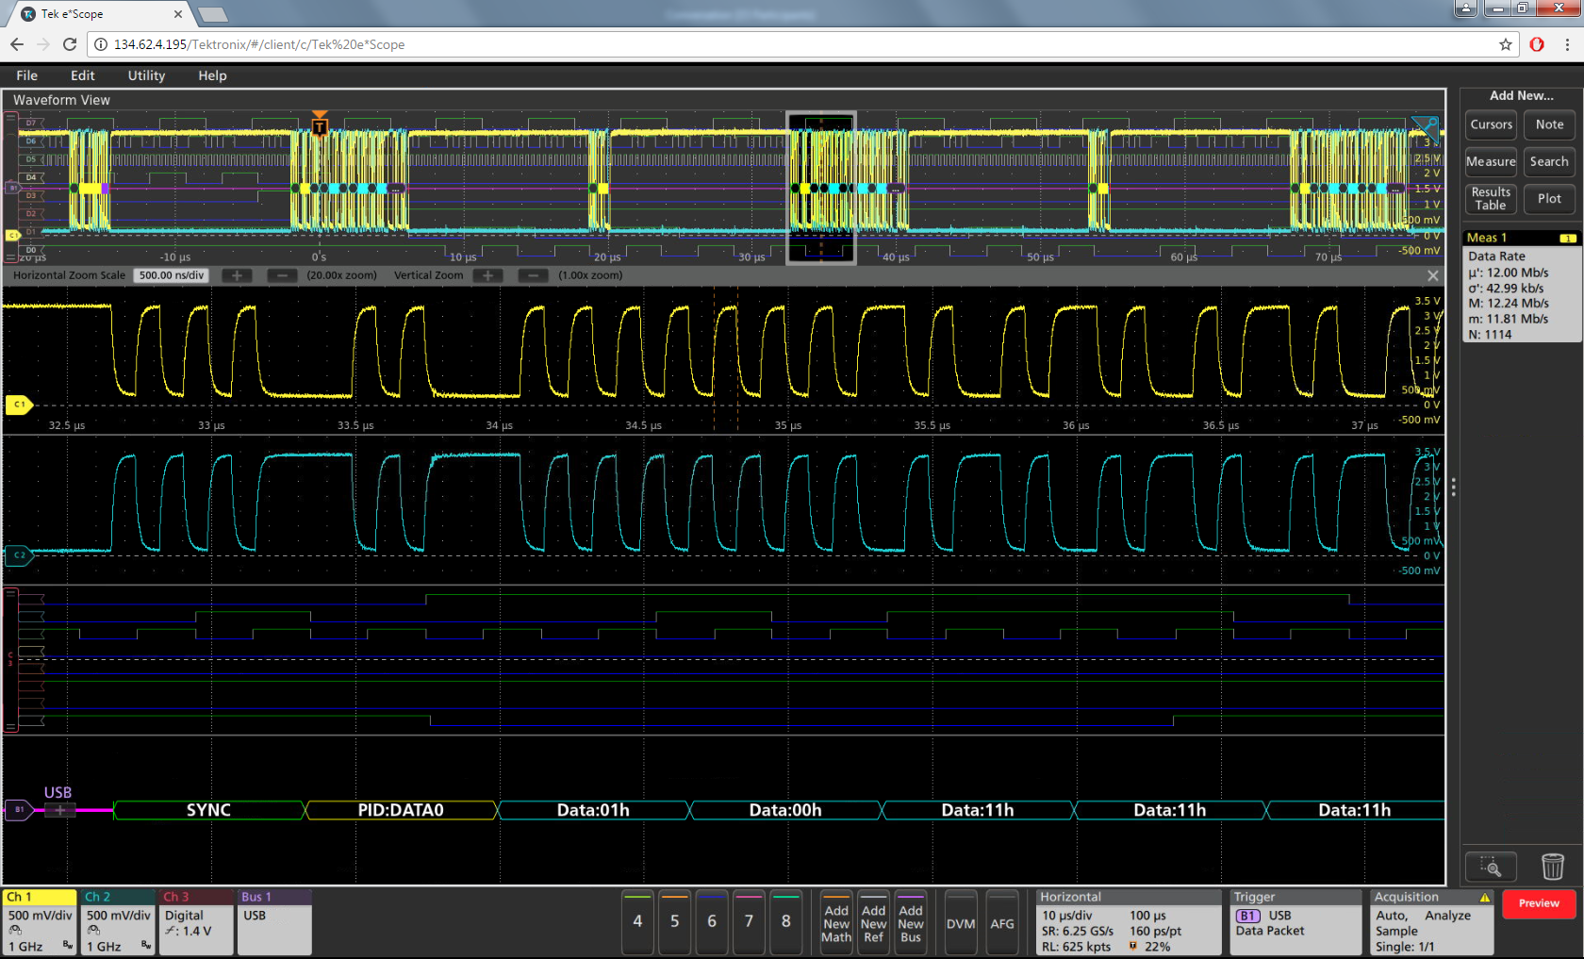Open the results panel side handle
The width and height of the screenshot is (1584, 959).
pyautogui.click(x=1455, y=487)
